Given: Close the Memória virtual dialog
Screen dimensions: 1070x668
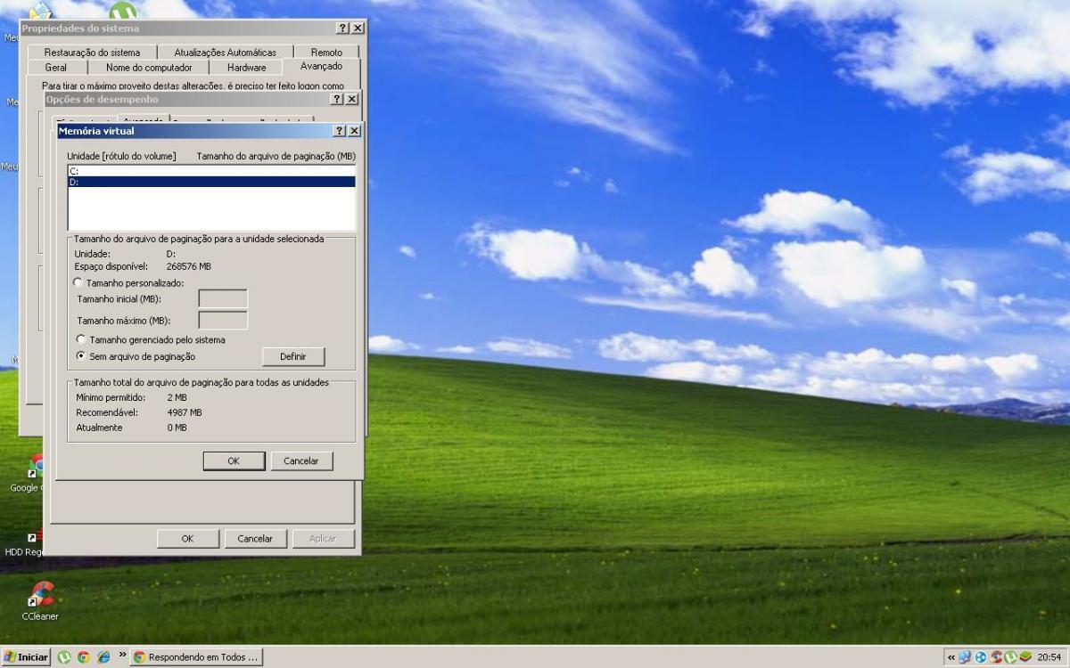Looking at the screenshot, I should (x=354, y=131).
